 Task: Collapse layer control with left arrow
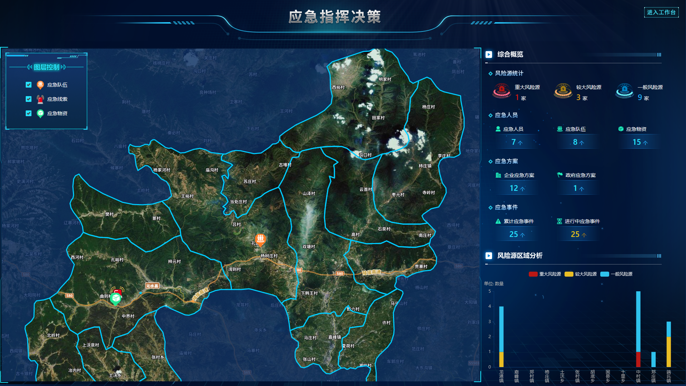click(x=29, y=67)
